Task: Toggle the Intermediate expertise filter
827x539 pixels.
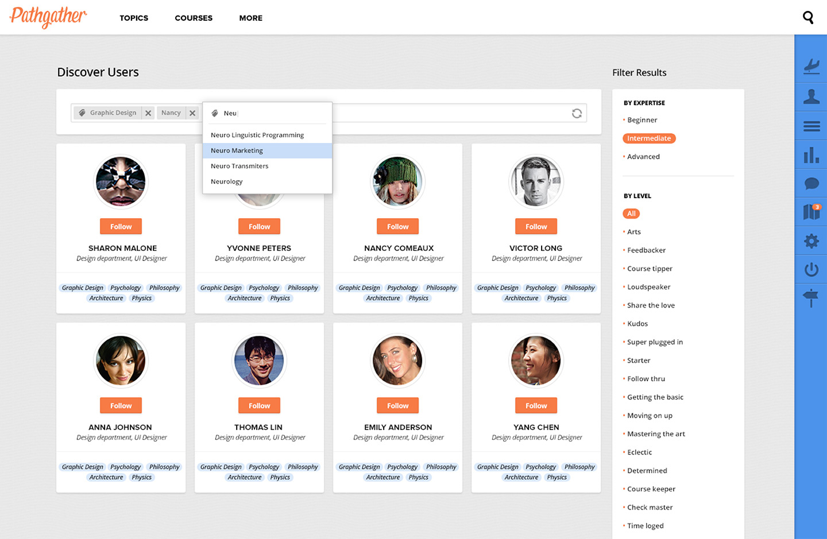Action: (x=649, y=138)
